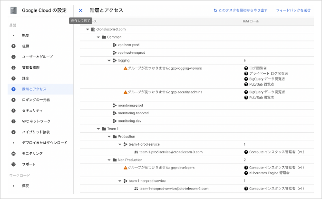Click the Common folder icon
This screenshot has height=199, width=322.
104,37
